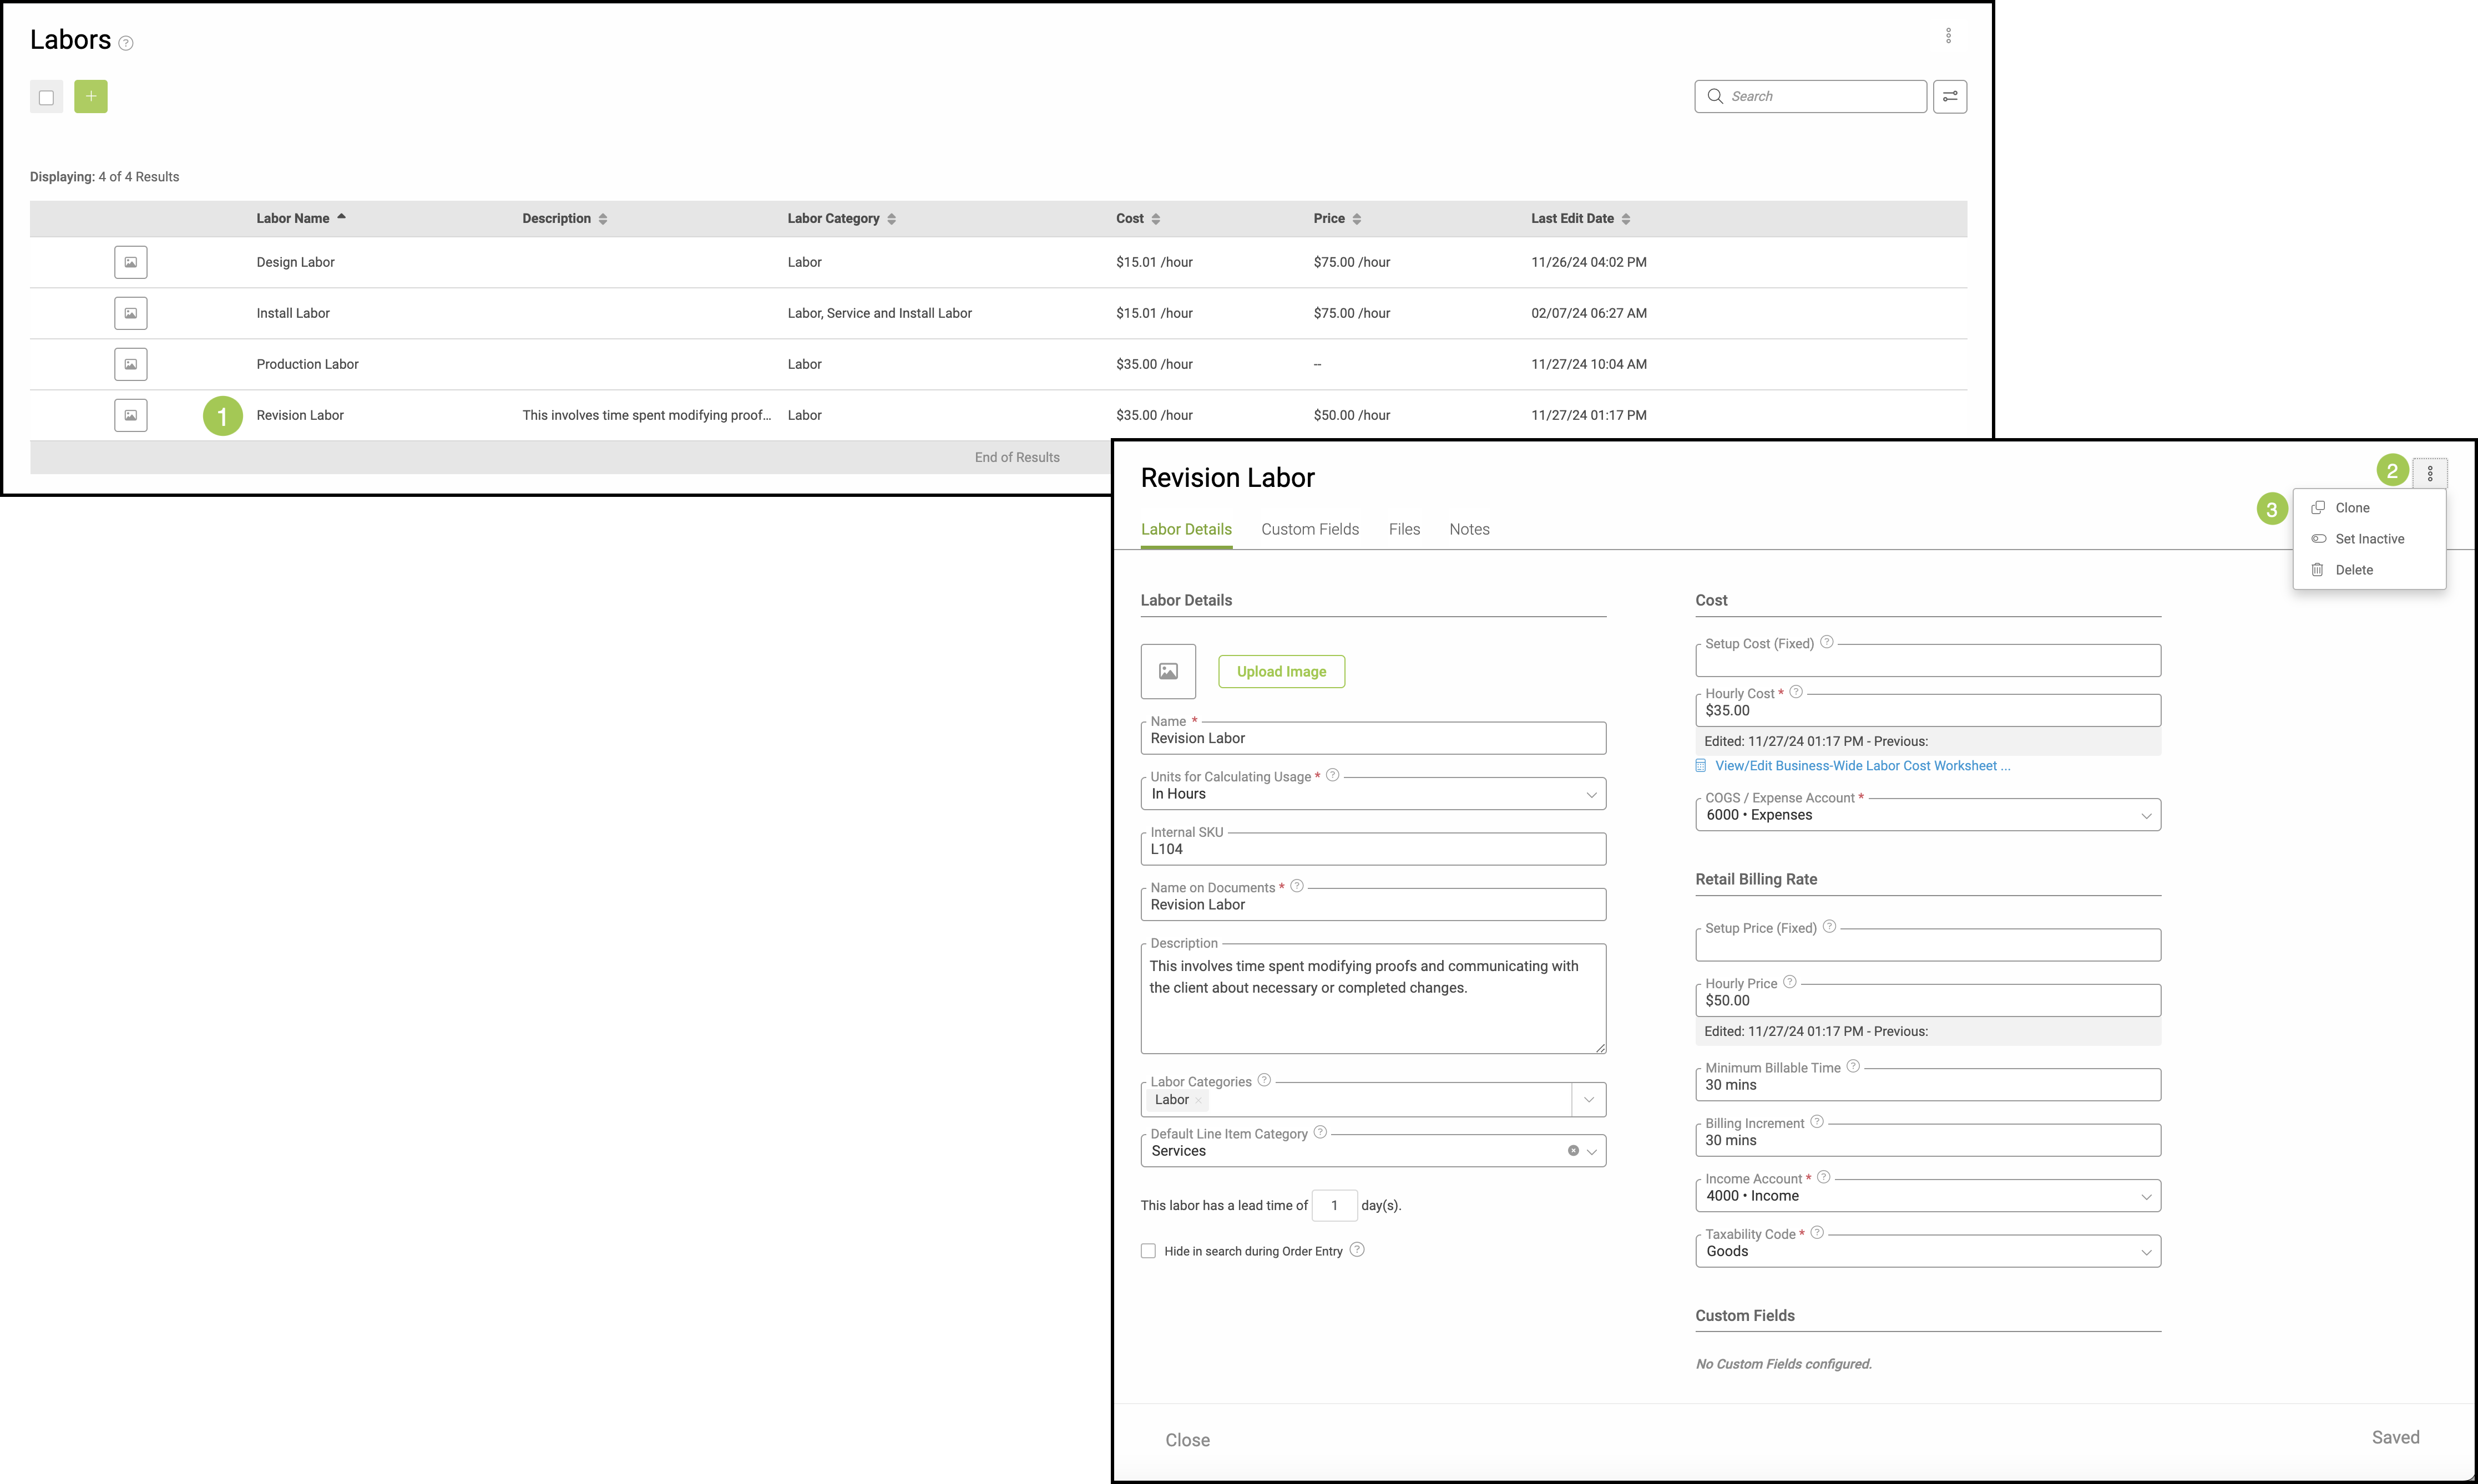Image resolution: width=2478 pixels, height=1484 pixels.
Task: Clear the Services default line item category
Action: coord(1572,1151)
